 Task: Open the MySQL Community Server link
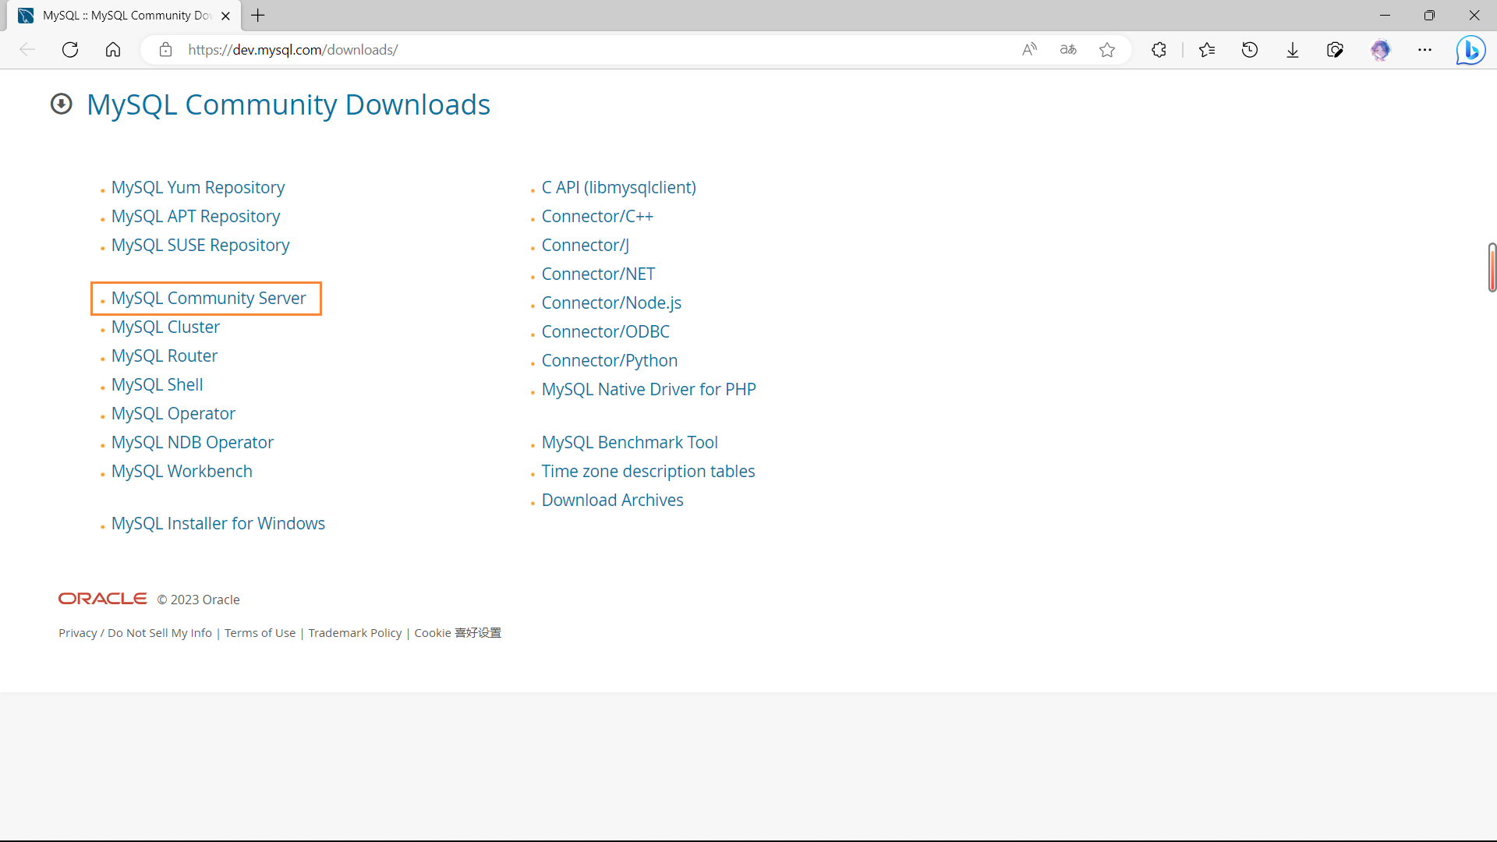208,298
